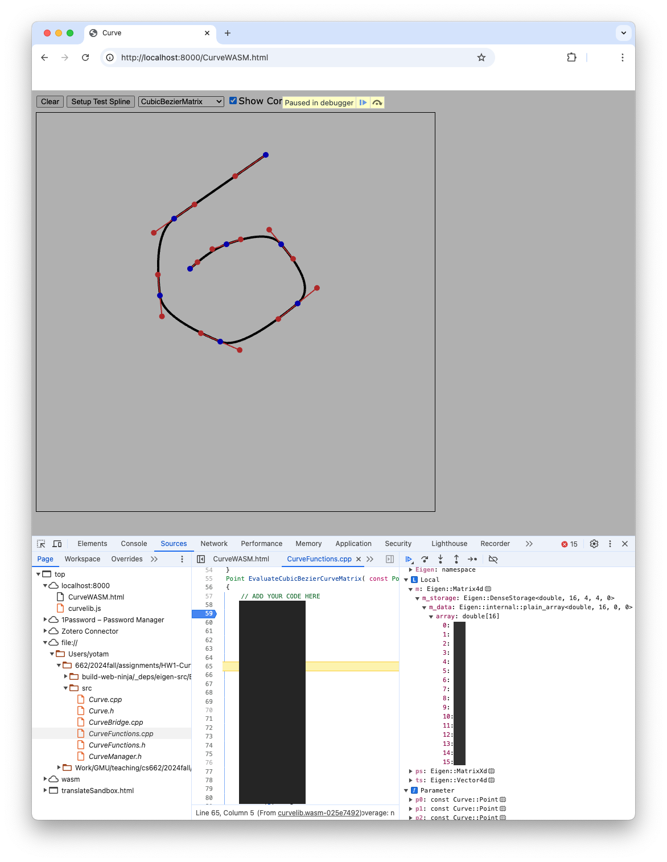667x862 pixels.
Task: Open Curve.cpp in the file tree
Action: (x=105, y=699)
